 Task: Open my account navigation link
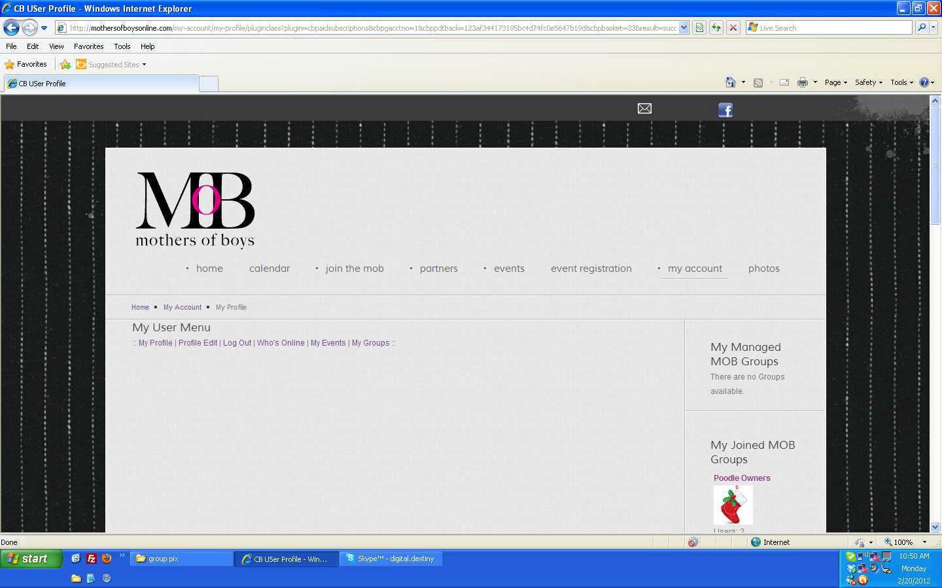click(695, 269)
